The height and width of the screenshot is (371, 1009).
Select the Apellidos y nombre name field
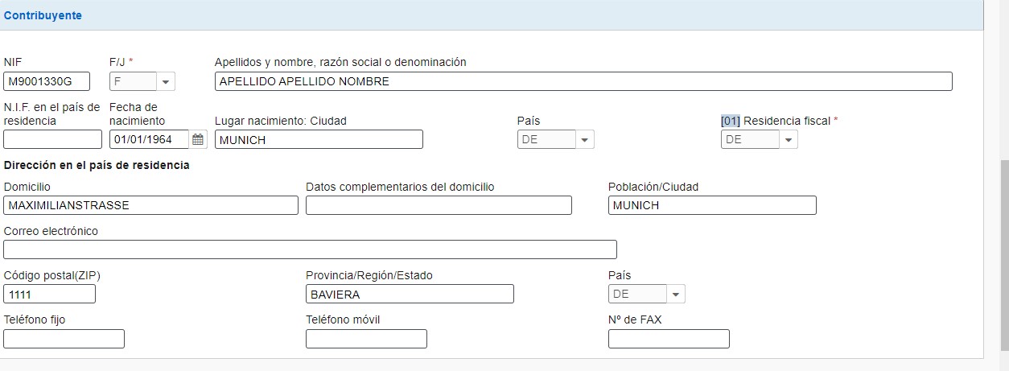pos(583,81)
